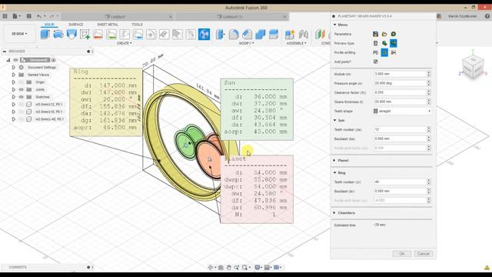Click Cancel in the Planetary Gears dialog

pyautogui.click(x=424, y=254)
